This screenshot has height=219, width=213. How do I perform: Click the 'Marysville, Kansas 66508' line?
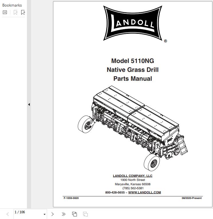[132, 184]
